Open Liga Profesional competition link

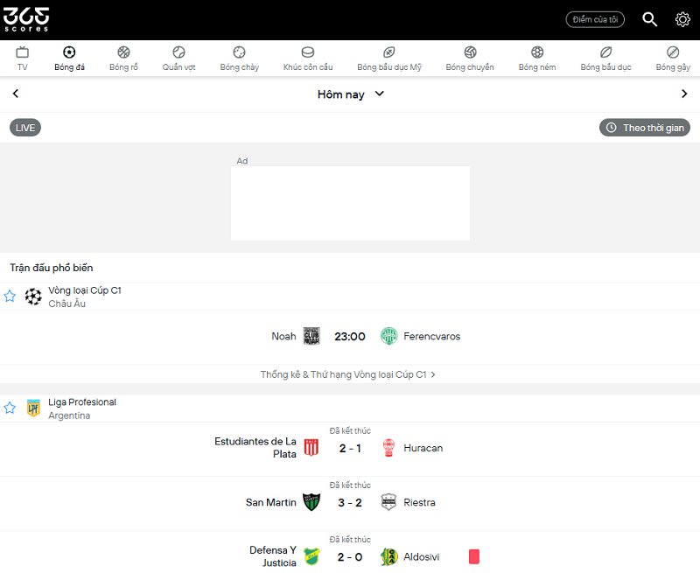(x=82, y=402)
